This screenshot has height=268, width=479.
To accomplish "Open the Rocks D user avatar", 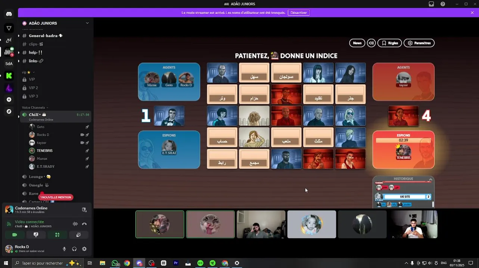I will (x=9, y=249).
